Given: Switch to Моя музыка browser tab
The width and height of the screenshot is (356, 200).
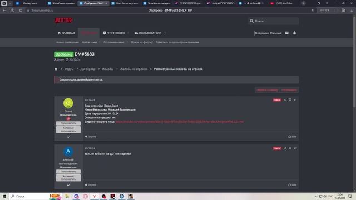Looking at the screenshot, I should pyautogui.click(x=29, y=3).
